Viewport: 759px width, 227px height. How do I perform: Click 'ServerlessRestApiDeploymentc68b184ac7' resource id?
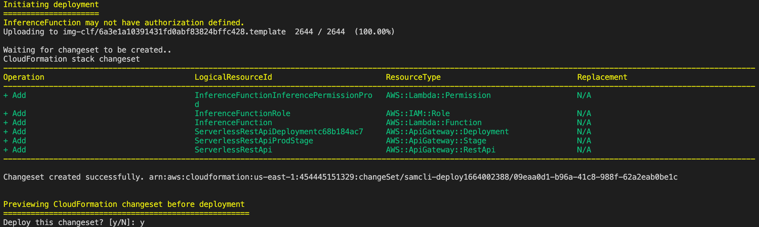[x=279, y=132]
